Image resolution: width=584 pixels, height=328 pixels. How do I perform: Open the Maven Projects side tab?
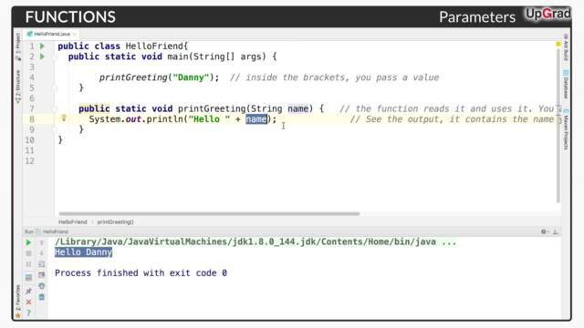point(566,130)
